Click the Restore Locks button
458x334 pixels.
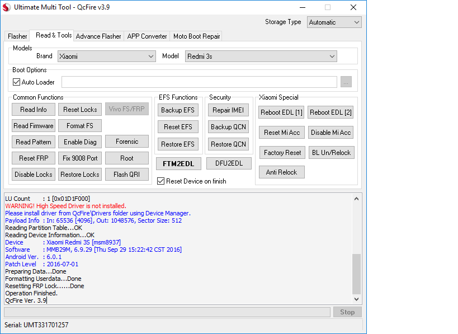coord(80,175)
